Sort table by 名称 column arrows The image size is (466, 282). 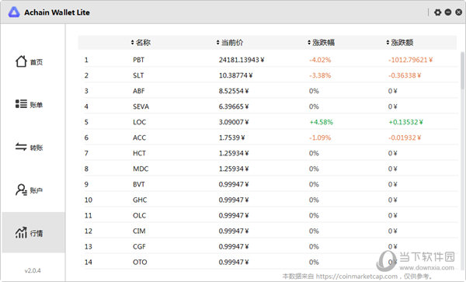(x=132, y=43)
